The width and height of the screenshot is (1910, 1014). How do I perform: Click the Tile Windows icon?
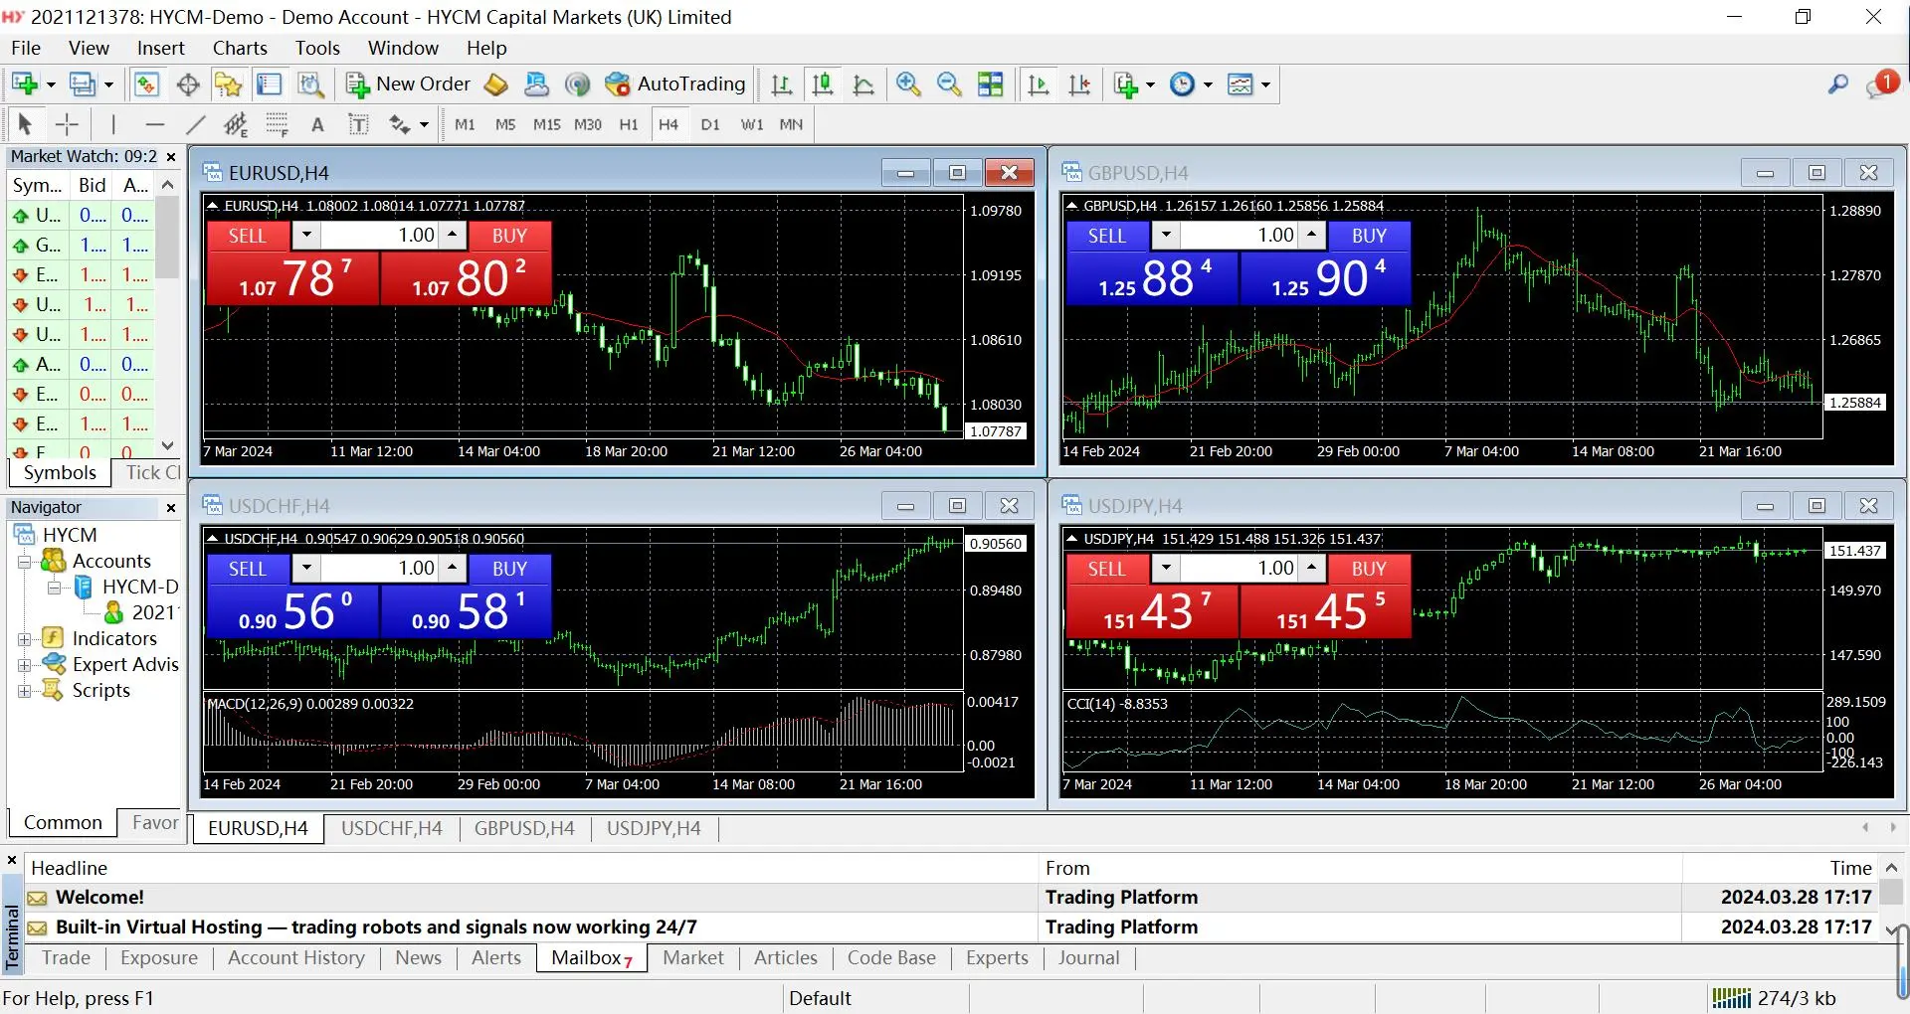[991, 84]
